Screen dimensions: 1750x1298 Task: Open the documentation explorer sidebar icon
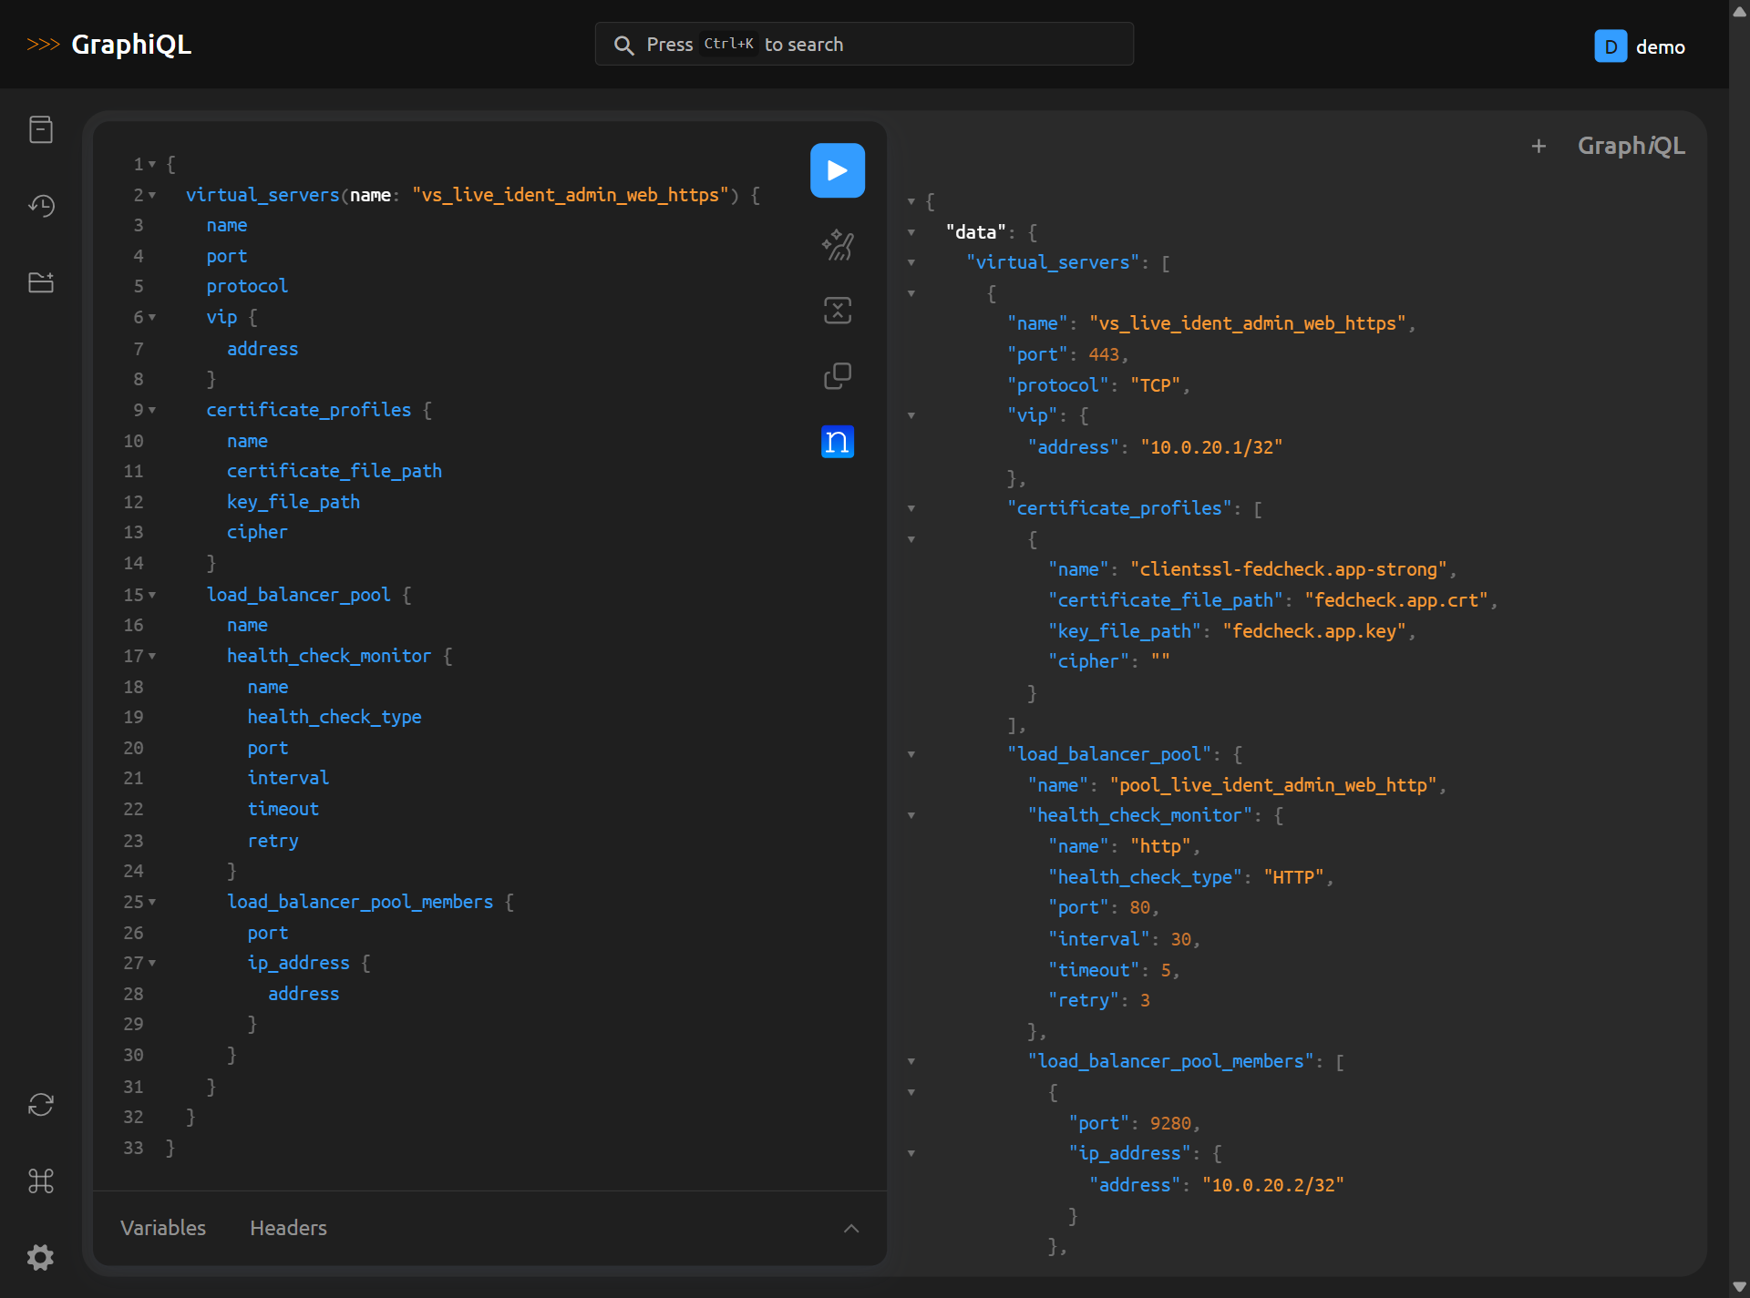pyautogui.click(x=41, y=130)
